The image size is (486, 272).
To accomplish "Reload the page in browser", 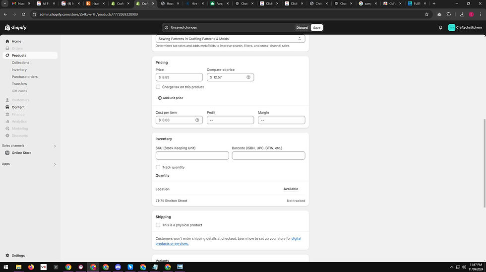I will pos(24,14).
